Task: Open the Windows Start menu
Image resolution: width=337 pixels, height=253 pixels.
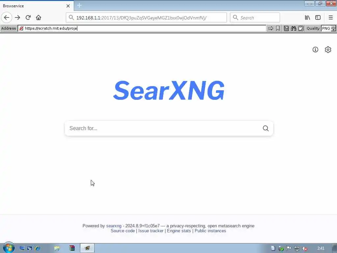Action: 8,248
